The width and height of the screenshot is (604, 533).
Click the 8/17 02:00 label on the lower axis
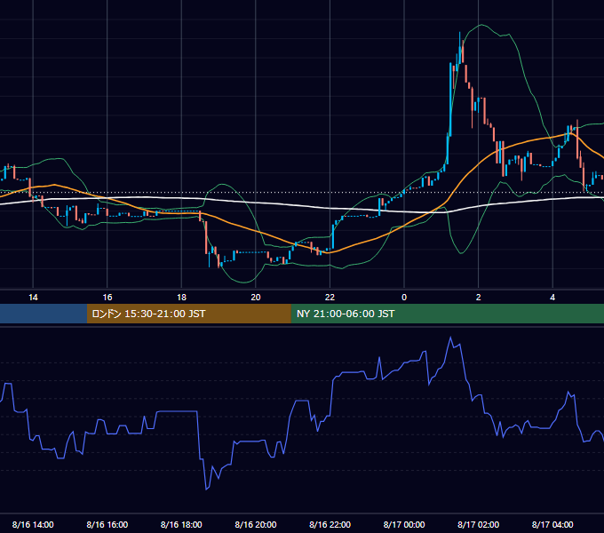coord(478,524)
